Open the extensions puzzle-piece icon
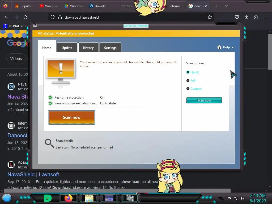The width and height of the screenshot is (272, 204). point(256,17)
